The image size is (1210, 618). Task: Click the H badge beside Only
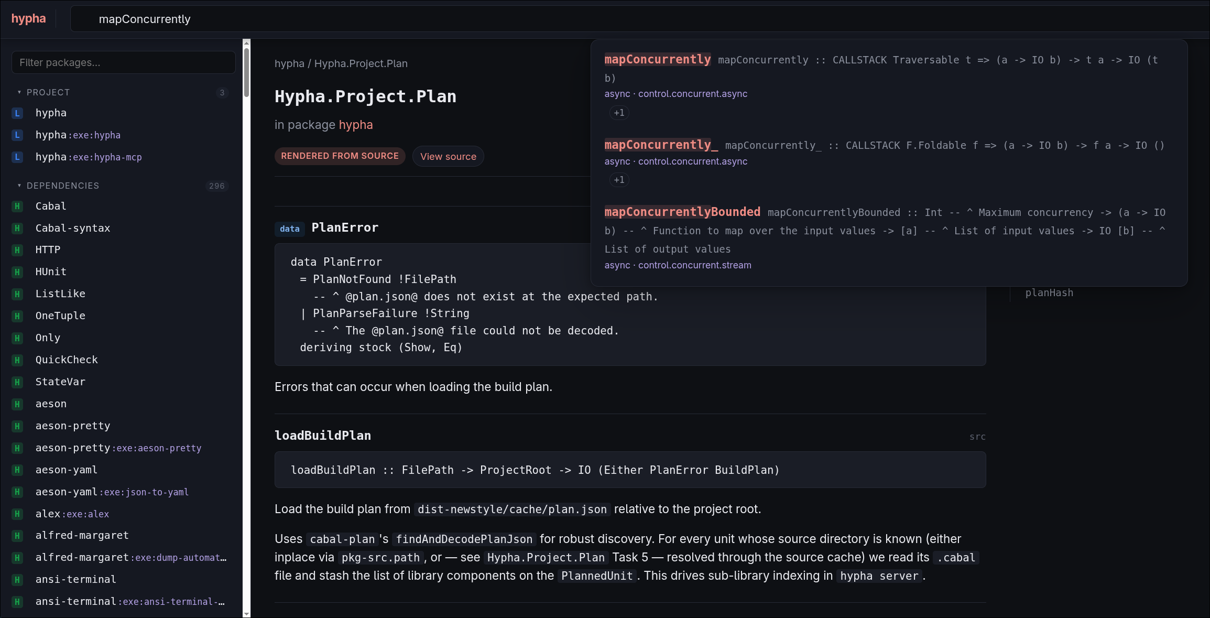pos(17,338)
